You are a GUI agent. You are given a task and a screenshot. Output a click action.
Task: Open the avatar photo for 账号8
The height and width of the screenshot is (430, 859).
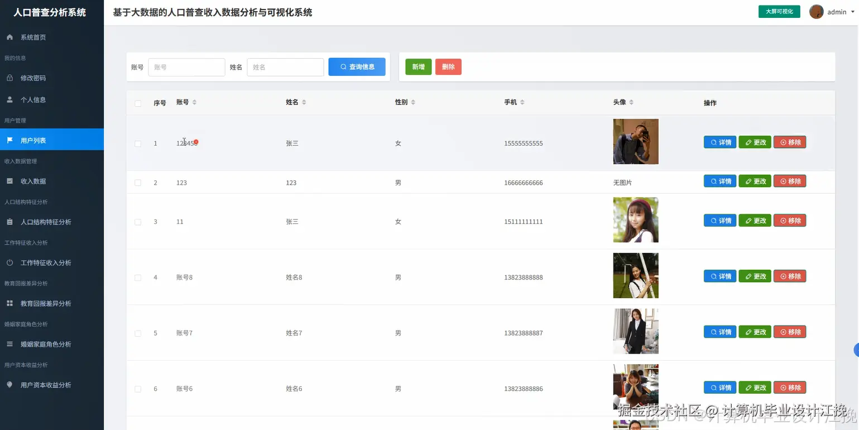(x=636, y=275)
